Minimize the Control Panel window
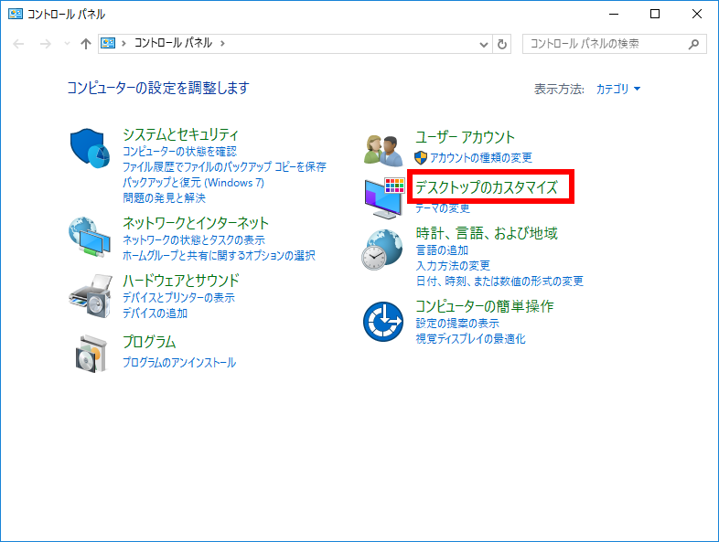The height and width of the screenshot is (542, 719). [x=614, y=15]
